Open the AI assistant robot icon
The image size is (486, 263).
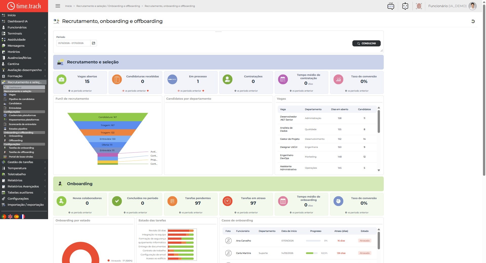click(x=405, y=6)
